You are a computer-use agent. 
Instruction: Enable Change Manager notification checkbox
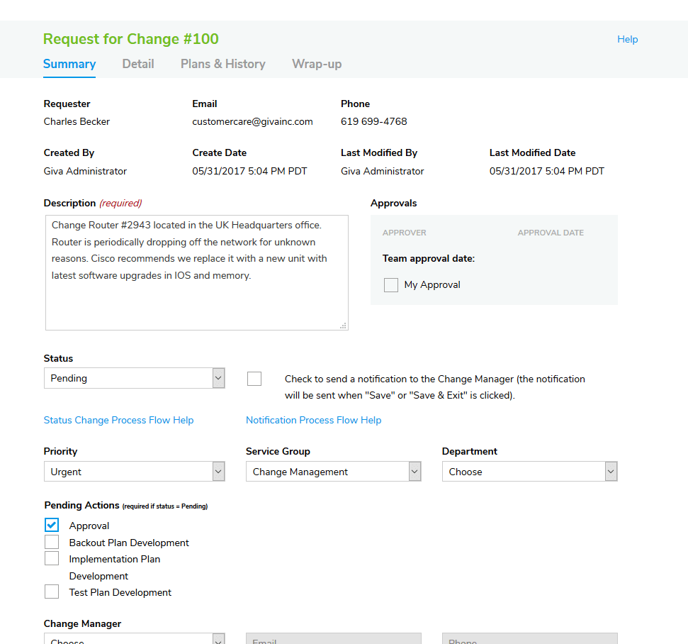(254, 379)
